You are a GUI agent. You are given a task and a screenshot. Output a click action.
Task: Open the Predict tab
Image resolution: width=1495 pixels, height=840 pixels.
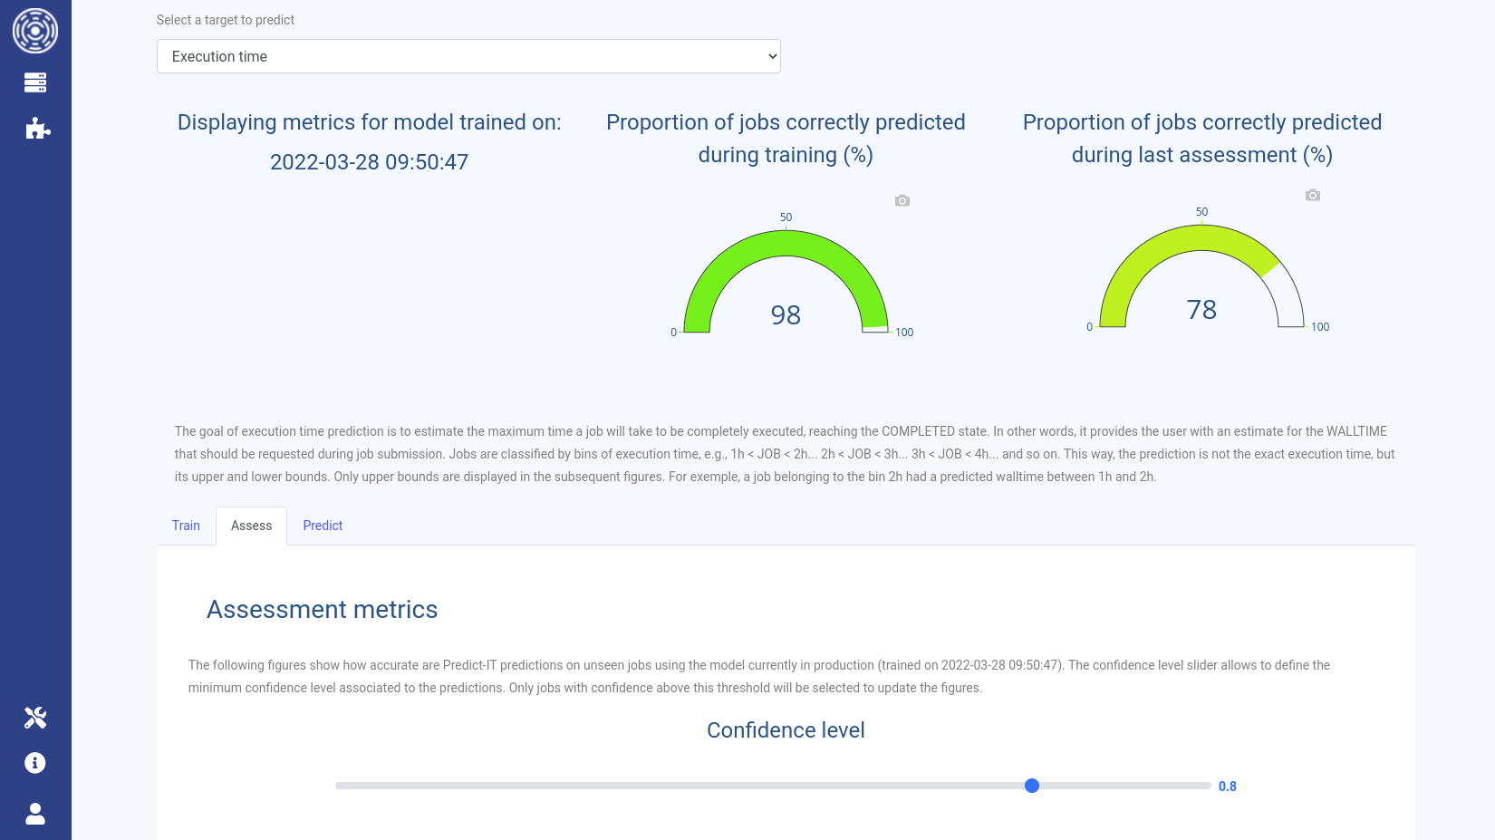pyautogui.click(x=323, y=526)
